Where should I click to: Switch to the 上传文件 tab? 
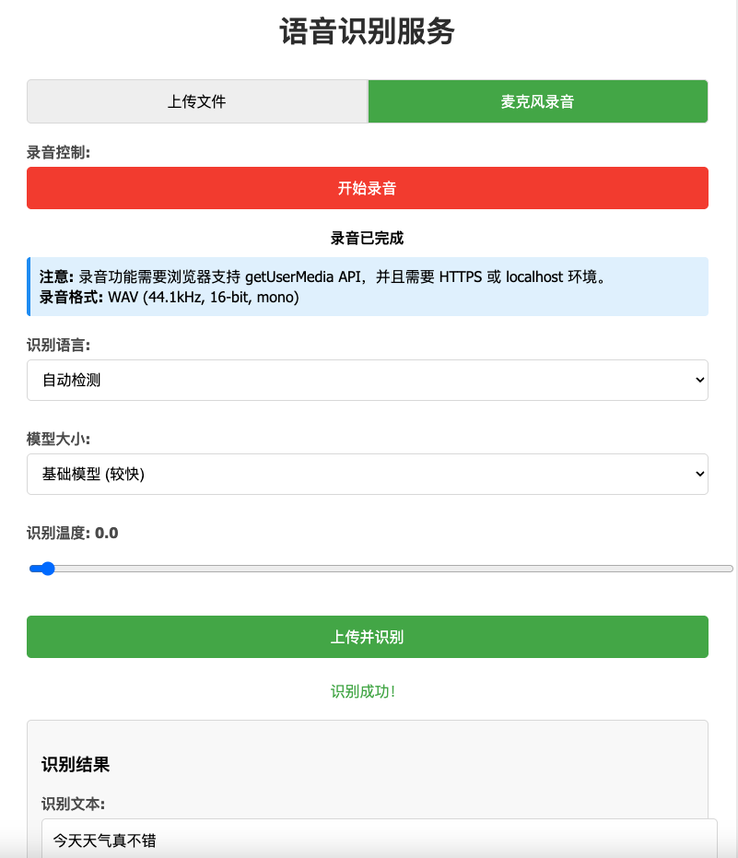pyautogui.click(x=197, y=101)
